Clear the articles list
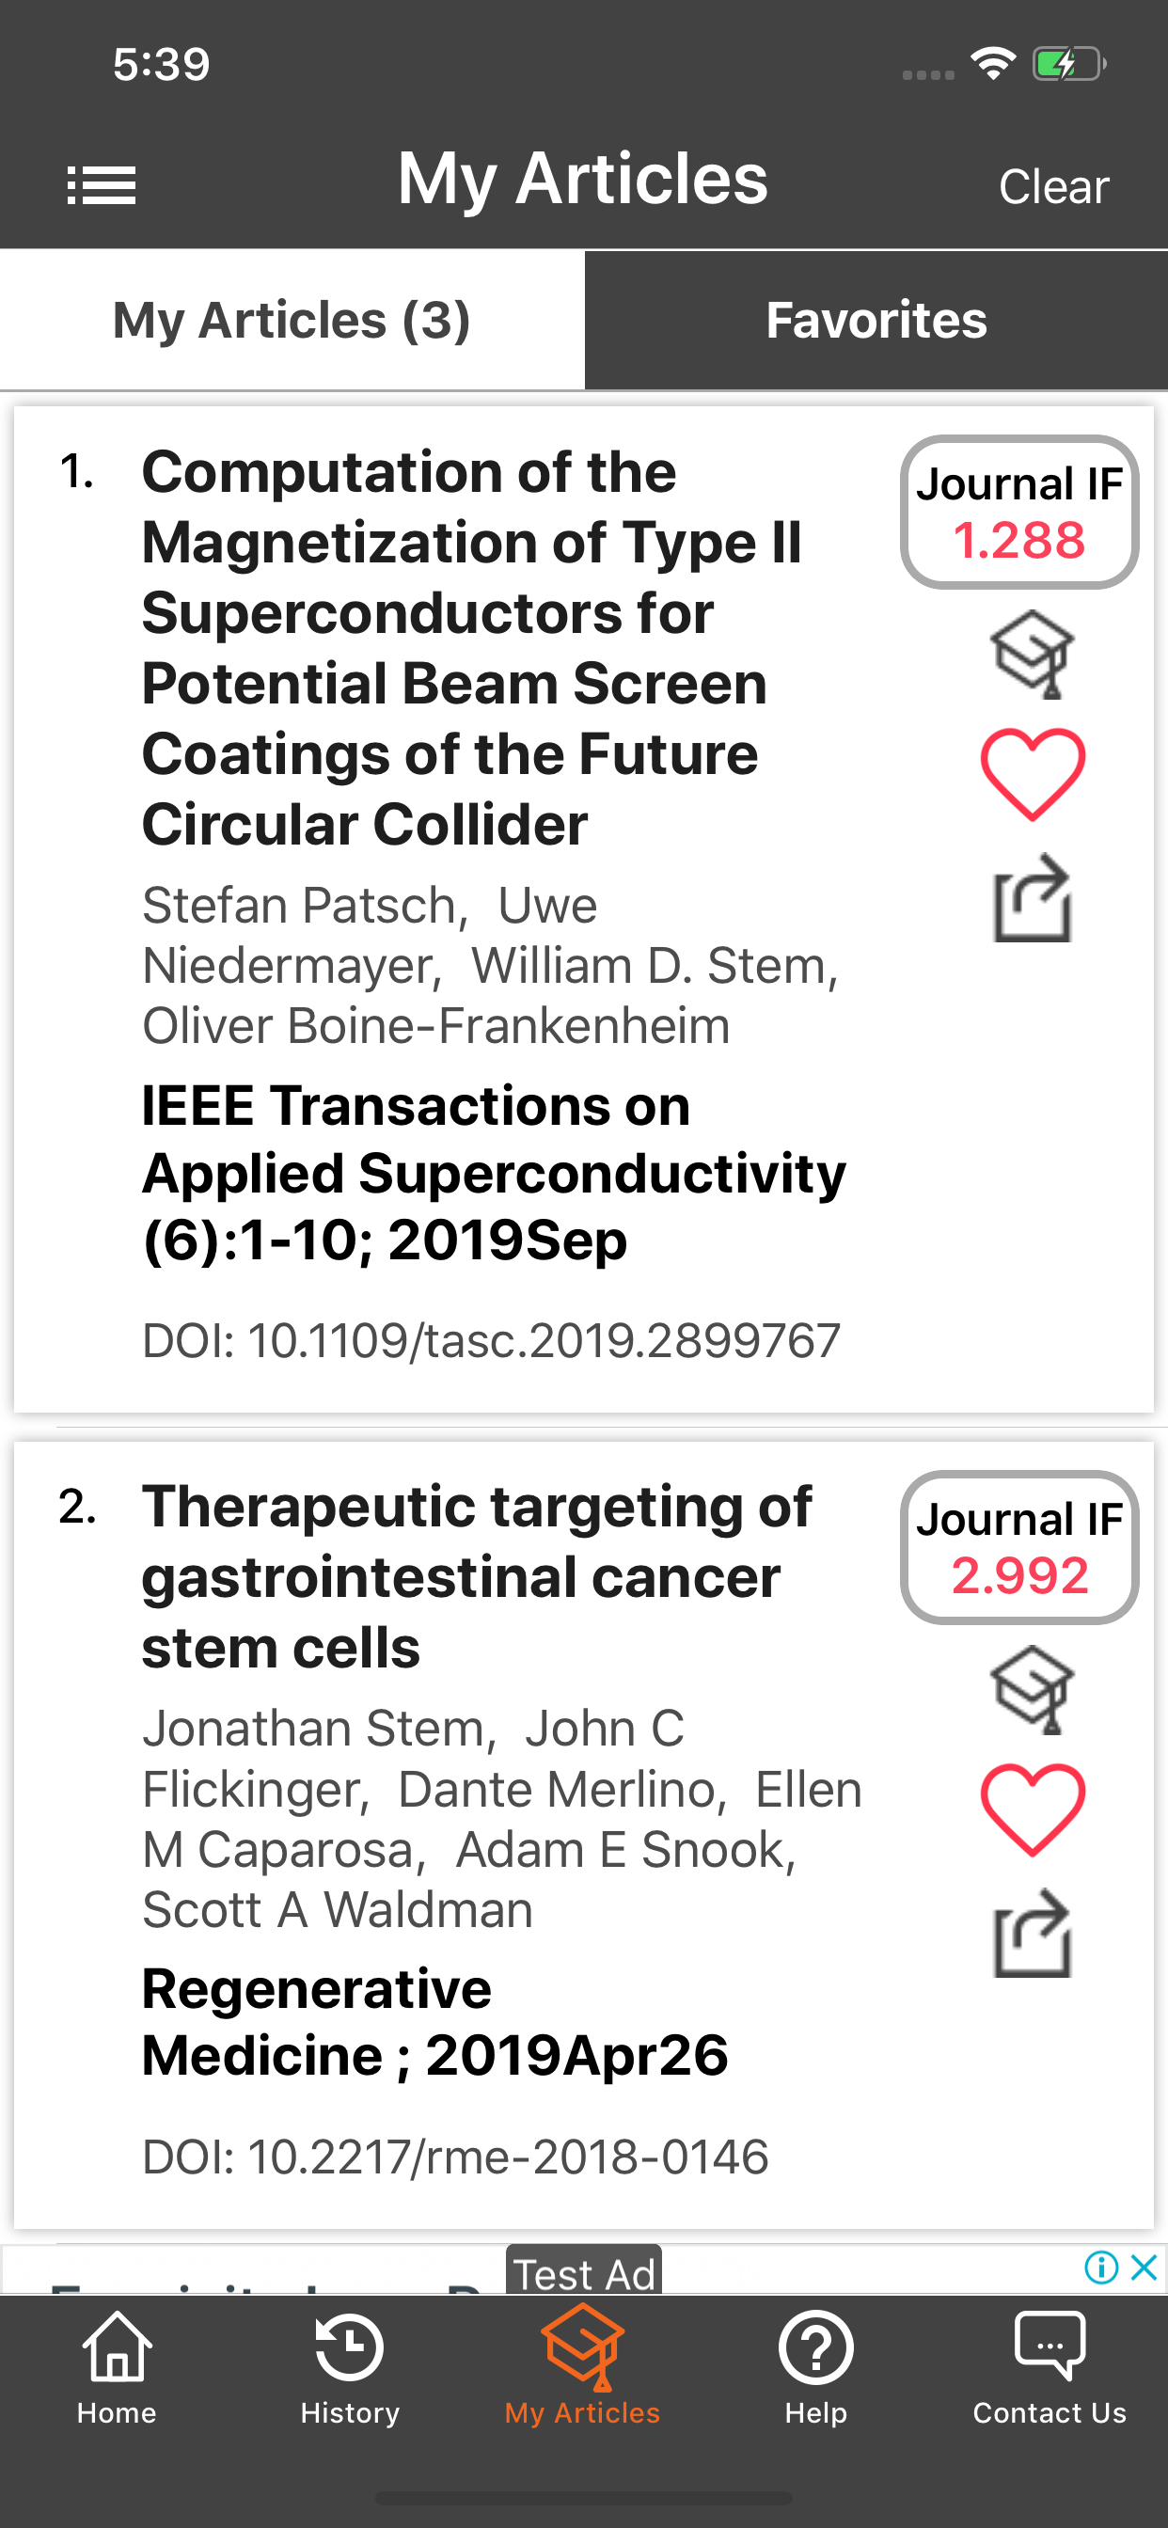Screen dimensions: 1168x2528 click(1053, 186)
